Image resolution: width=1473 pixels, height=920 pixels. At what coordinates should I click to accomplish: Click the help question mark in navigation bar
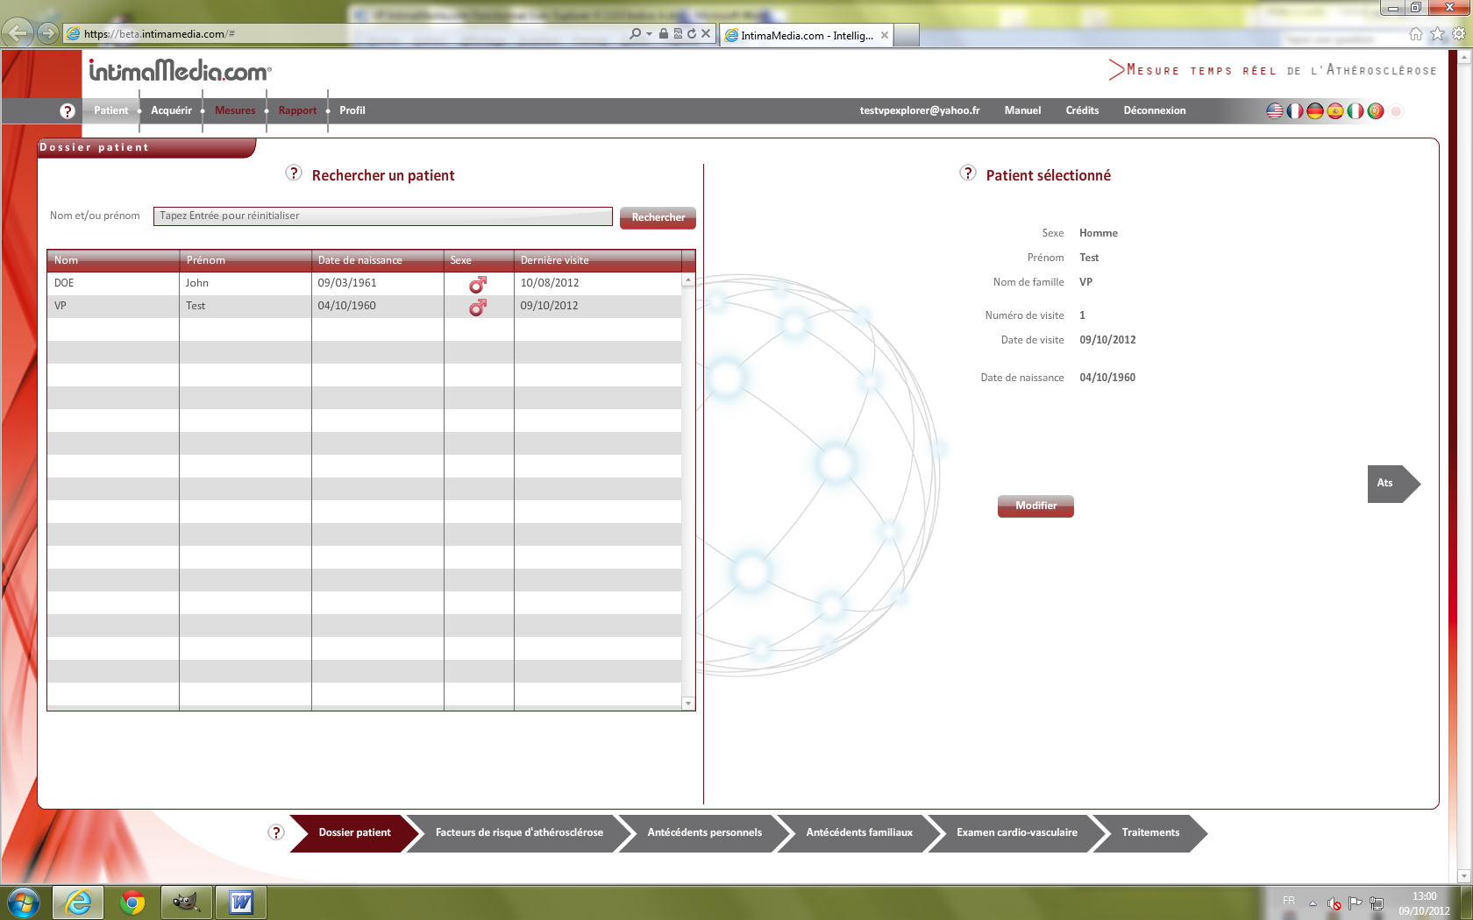(x=68, y=111)
